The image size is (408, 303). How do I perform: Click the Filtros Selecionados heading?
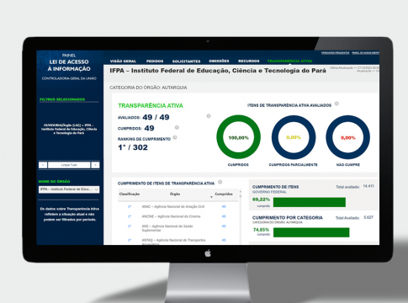point(62,99)
